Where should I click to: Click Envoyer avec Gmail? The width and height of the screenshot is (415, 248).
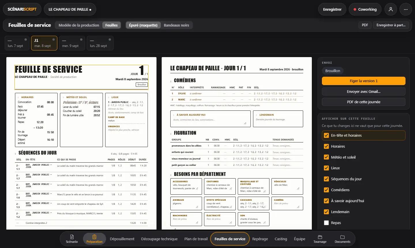click(x=364, y=91)
